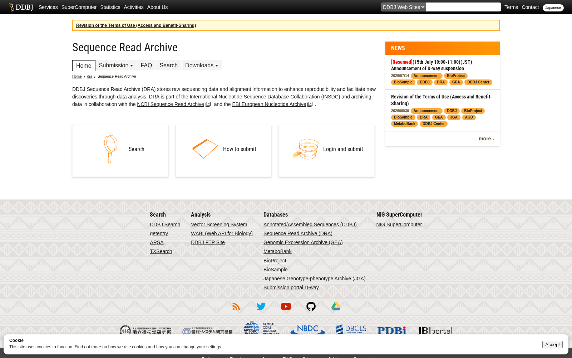Click the NIG institute logo
Viewport: 572px width, 358px height.
[x=146, y=331]
